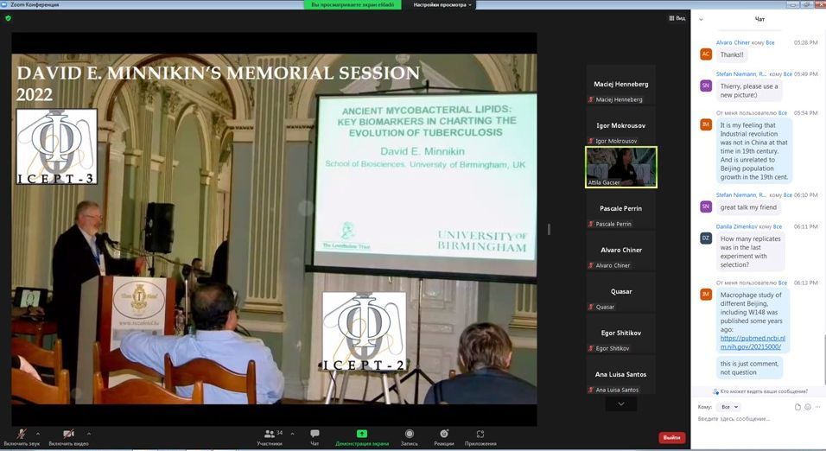
Task: Start recording with the Запись button
Action: [410, 437]
